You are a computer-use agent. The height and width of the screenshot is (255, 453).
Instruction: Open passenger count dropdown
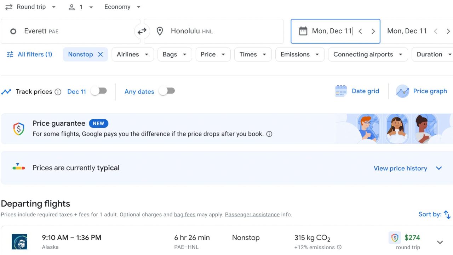(x=81, y=7)
